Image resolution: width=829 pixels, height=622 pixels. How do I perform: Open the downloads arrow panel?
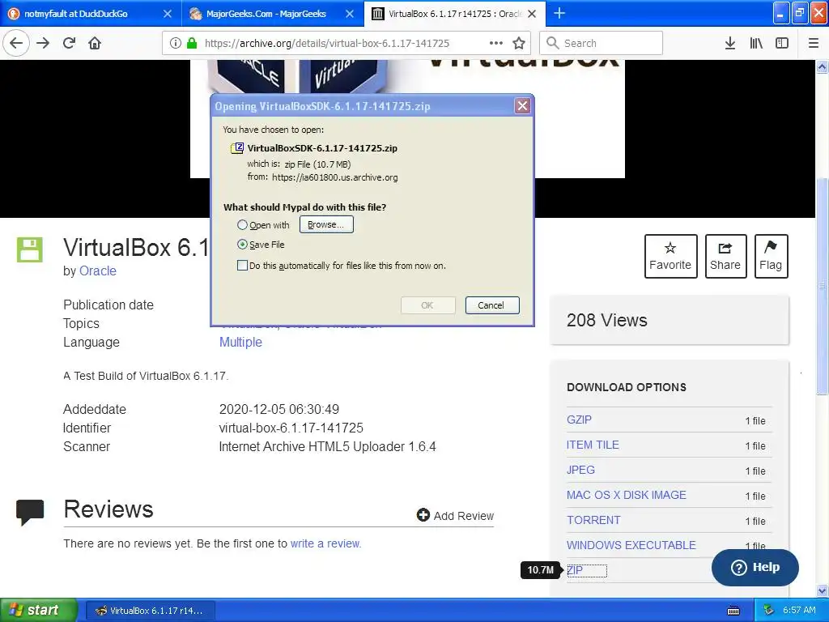click(x=730, y=43)
